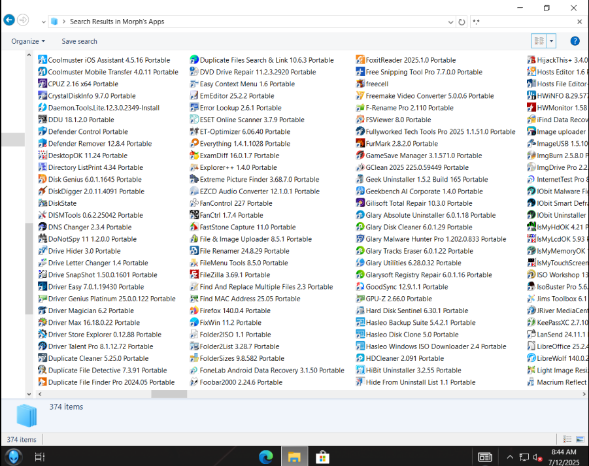589x466 pixels.
Task: Select "Glary Utilities 6.28.0.32 Portable"
Action: [x=409, y=263]
